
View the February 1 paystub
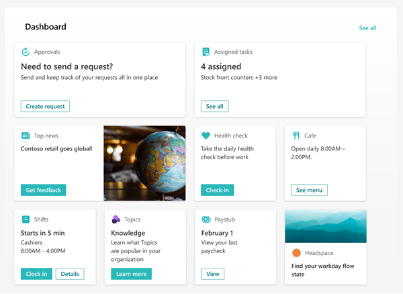point(213,274)
